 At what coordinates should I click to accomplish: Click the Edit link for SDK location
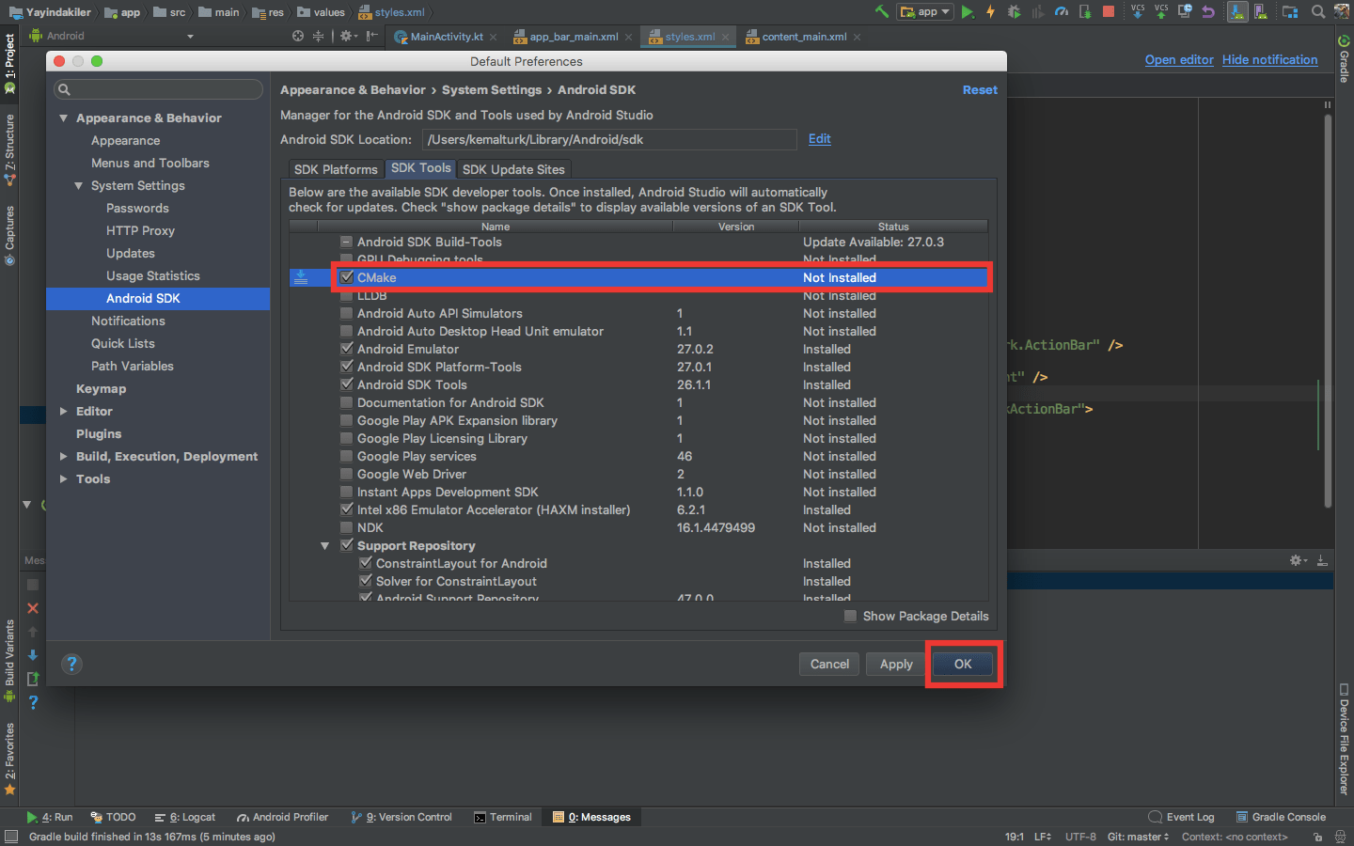pyautogui.click(x=820, y=139)
